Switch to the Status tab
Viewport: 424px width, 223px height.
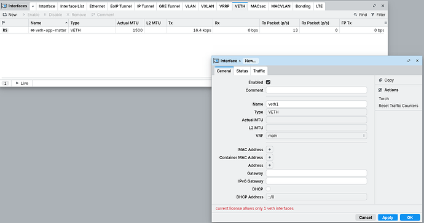click(x=242, y=71)
